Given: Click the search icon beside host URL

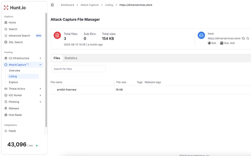Looking at the screenshot, I should (x=248, y=38).
